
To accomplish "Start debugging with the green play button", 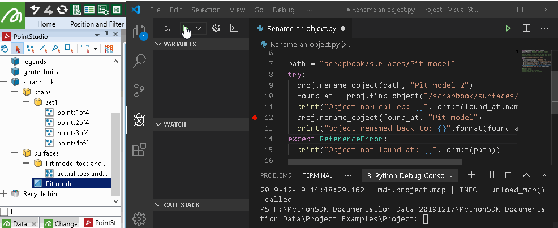I will pyautogui.click(x=186, y=28).
